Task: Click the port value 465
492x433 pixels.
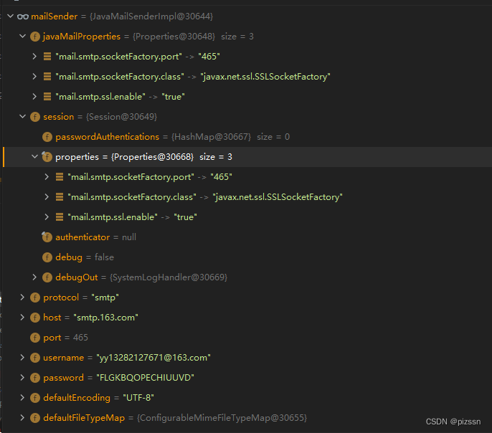Action: 80,338
